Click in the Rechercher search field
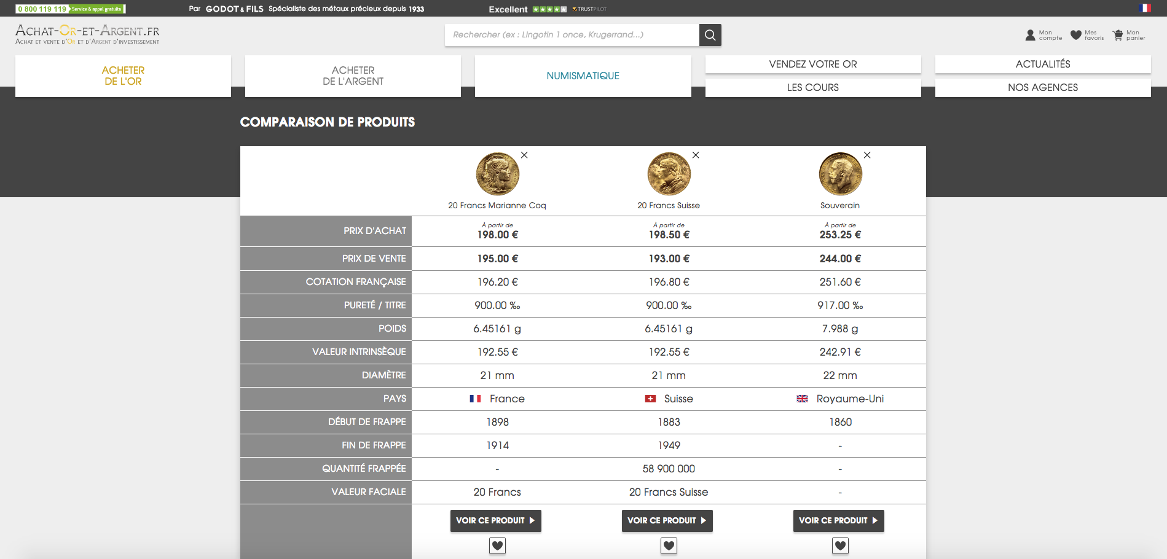Image resolution: width=1167 pixels, height=559 pixels. (x=572, y=35)
